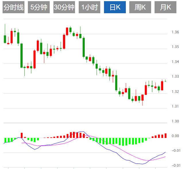Click the 1.31 price axis label

click(175, 106)
